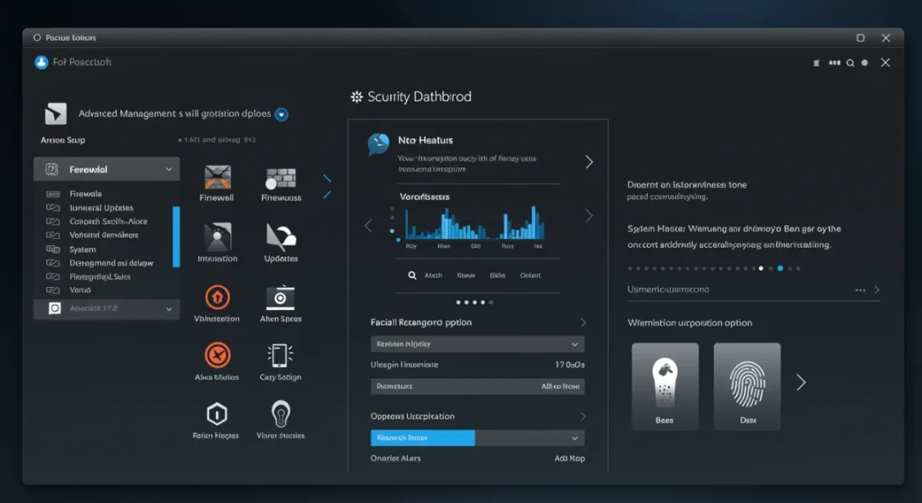The width and height of the screenshot is (922, 503).
Task: Open the Rosaricn Itroor dropdown arrow
Action: point(575,438)
